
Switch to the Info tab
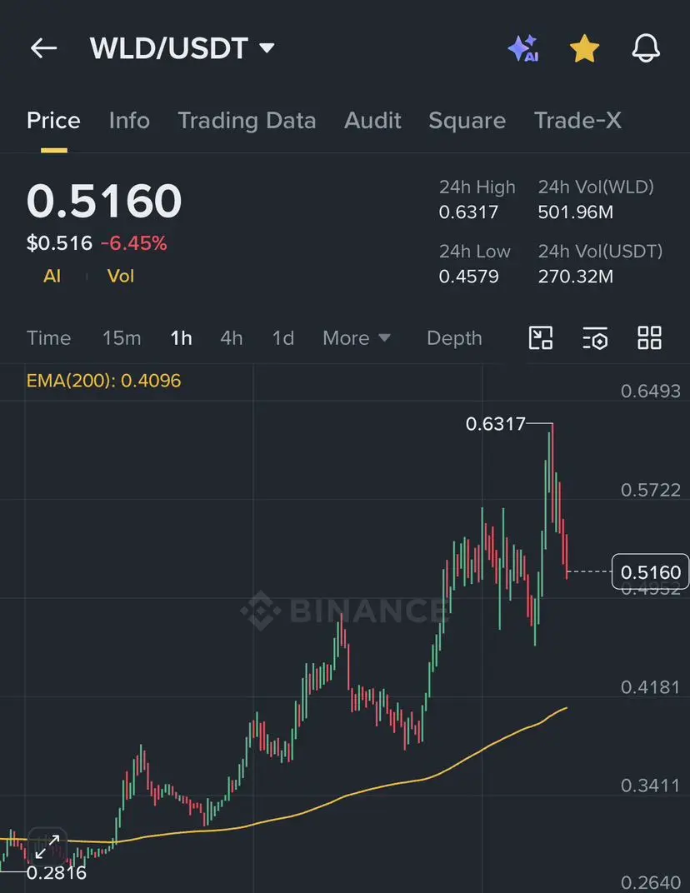129,121
